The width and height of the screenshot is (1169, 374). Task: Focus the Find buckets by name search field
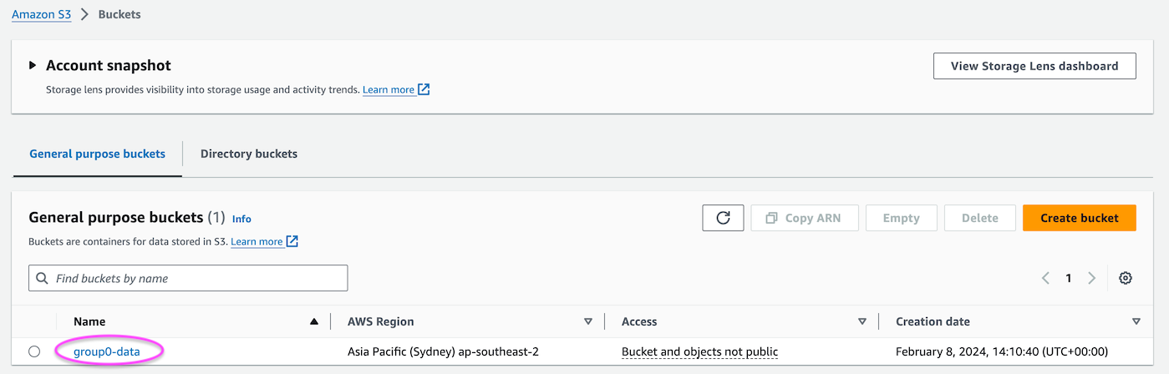(x=188, y=278)
